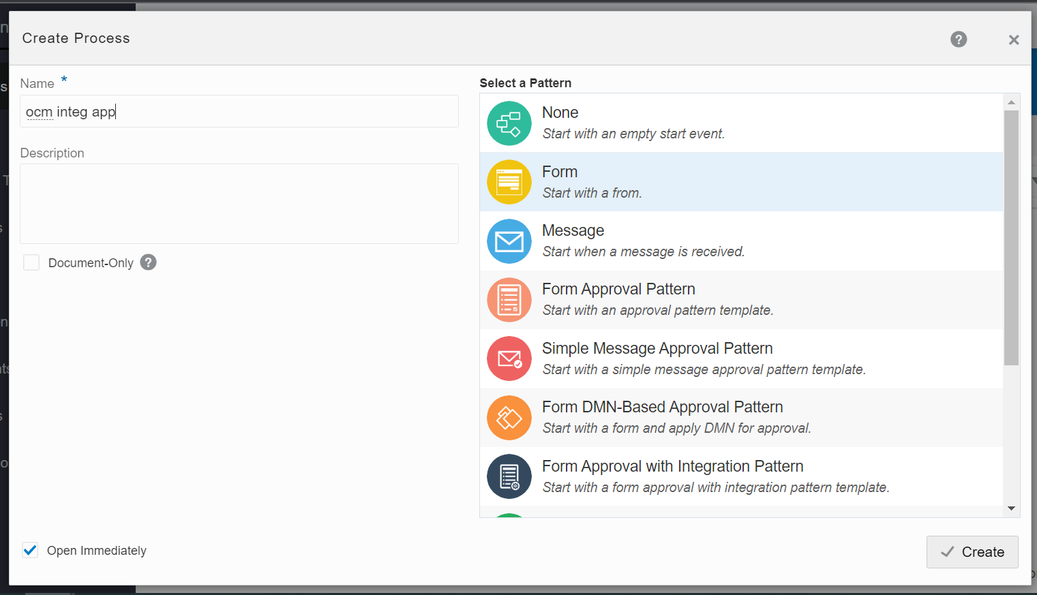Click 'Start with an approval pattern template.' text

tap(657, 310)
